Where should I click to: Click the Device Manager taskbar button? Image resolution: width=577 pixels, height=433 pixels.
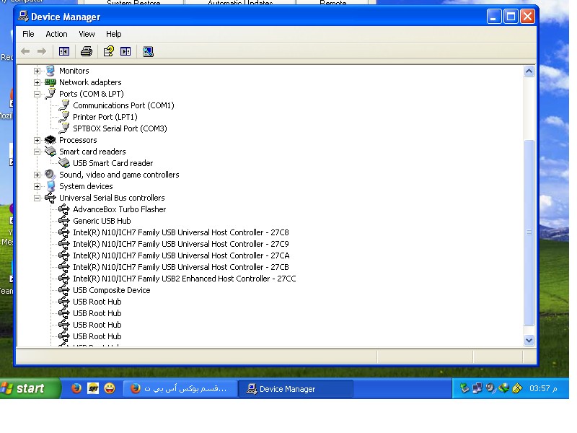click(x=296, y=389)
